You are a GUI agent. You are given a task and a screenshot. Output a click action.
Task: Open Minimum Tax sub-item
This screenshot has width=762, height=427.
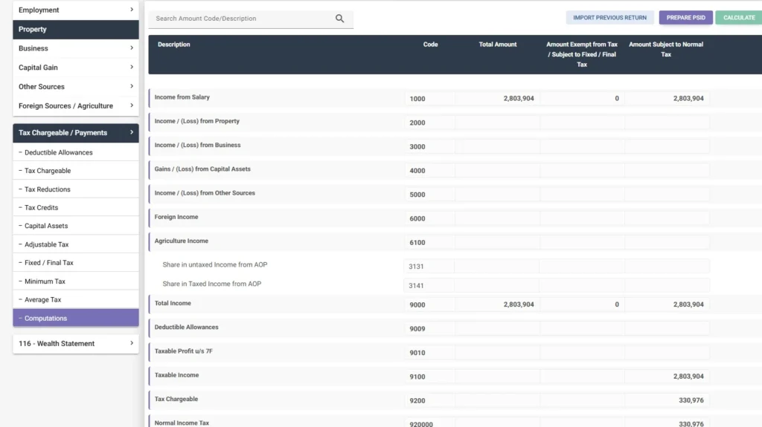pos(76,281)
